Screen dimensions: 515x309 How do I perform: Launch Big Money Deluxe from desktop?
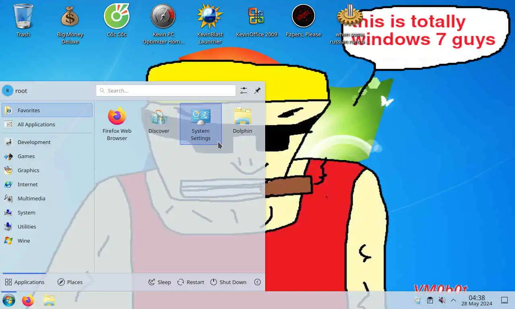tap(70, 23)
